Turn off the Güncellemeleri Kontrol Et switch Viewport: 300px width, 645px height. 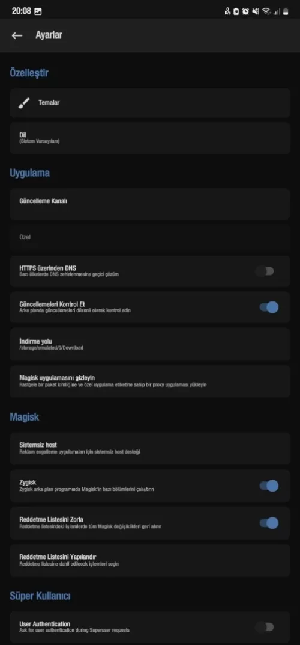pos(269,307)
